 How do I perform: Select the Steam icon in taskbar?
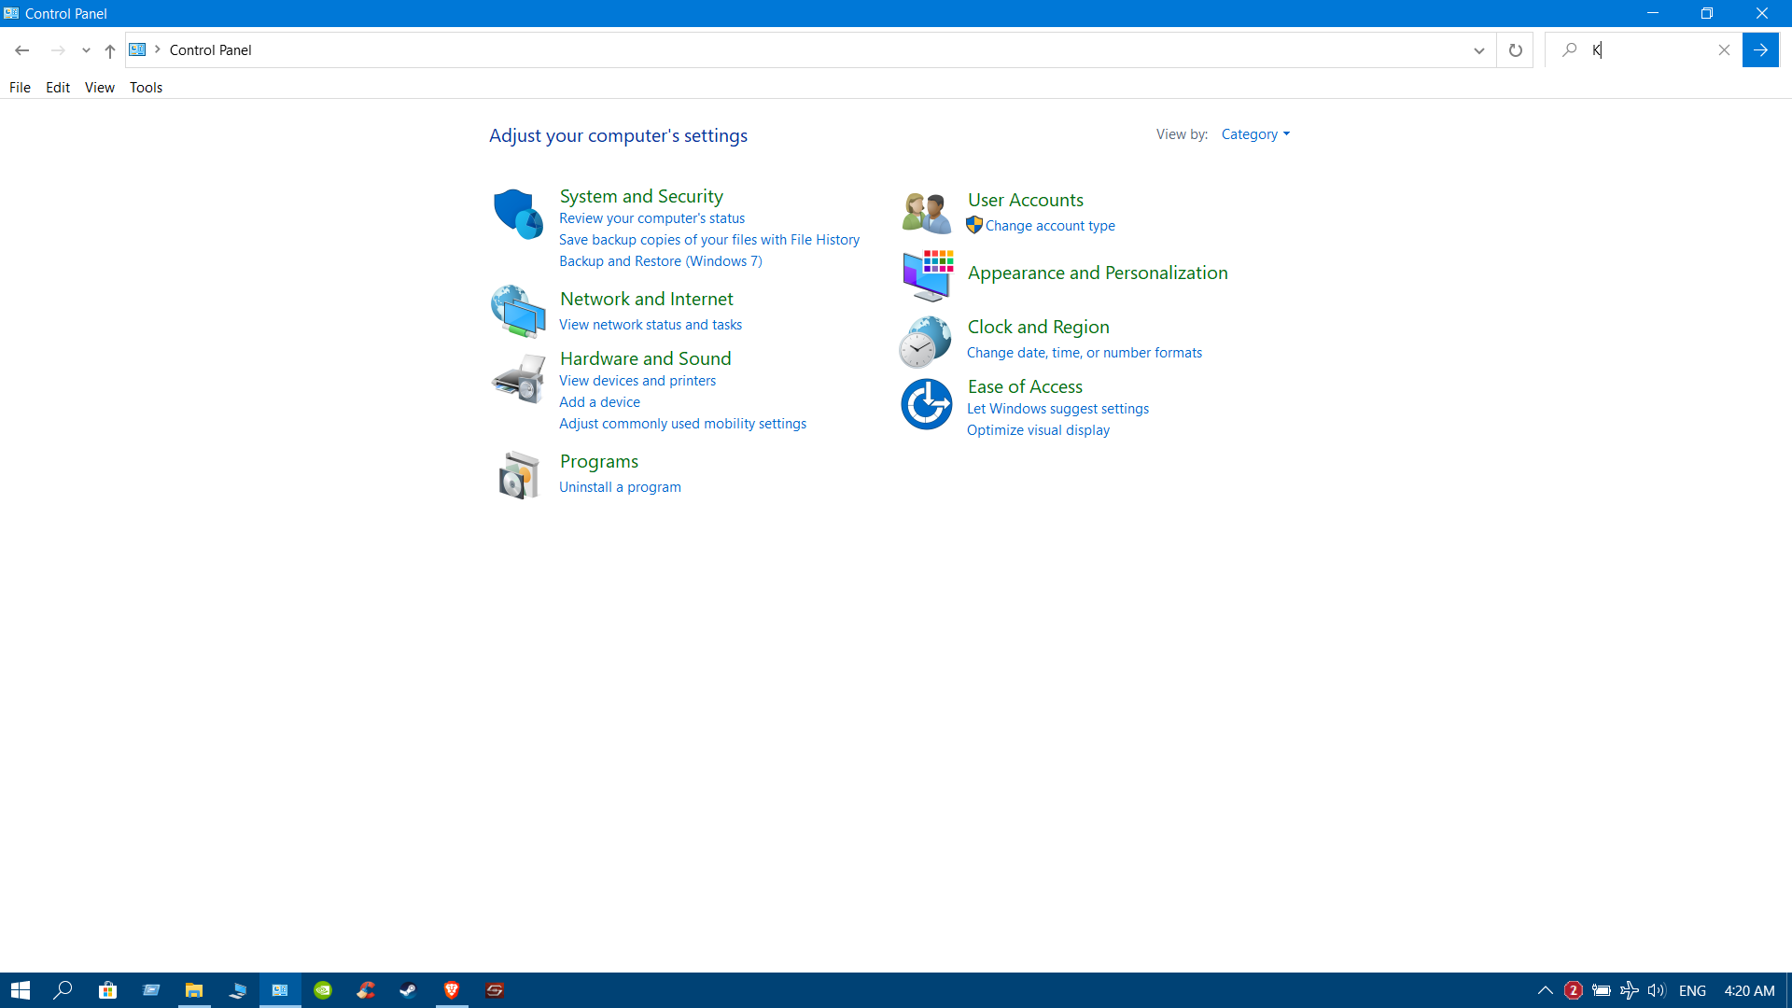pos(409,989)
